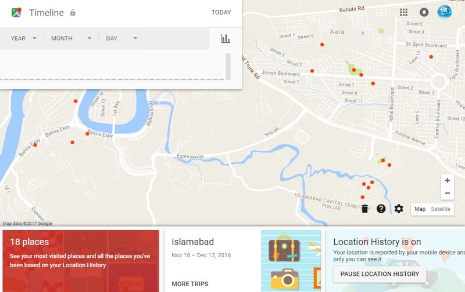
Task: Click the timeline panel scrollbar
Action: coord(228,67)
